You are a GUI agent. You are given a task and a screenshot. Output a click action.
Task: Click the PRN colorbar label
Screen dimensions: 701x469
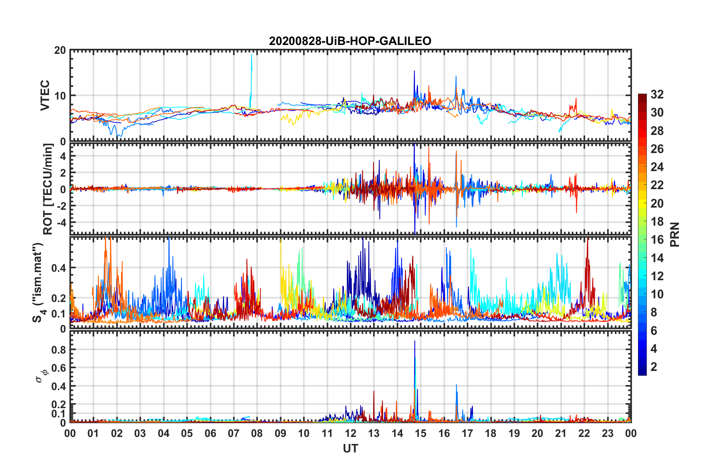tap(675, 234)
